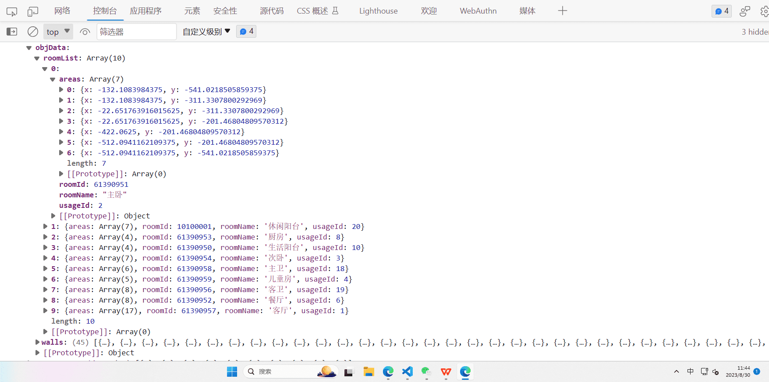Expand room 7 客卫 entry
The image size is (769, 382).
click(x=45, y=289)
